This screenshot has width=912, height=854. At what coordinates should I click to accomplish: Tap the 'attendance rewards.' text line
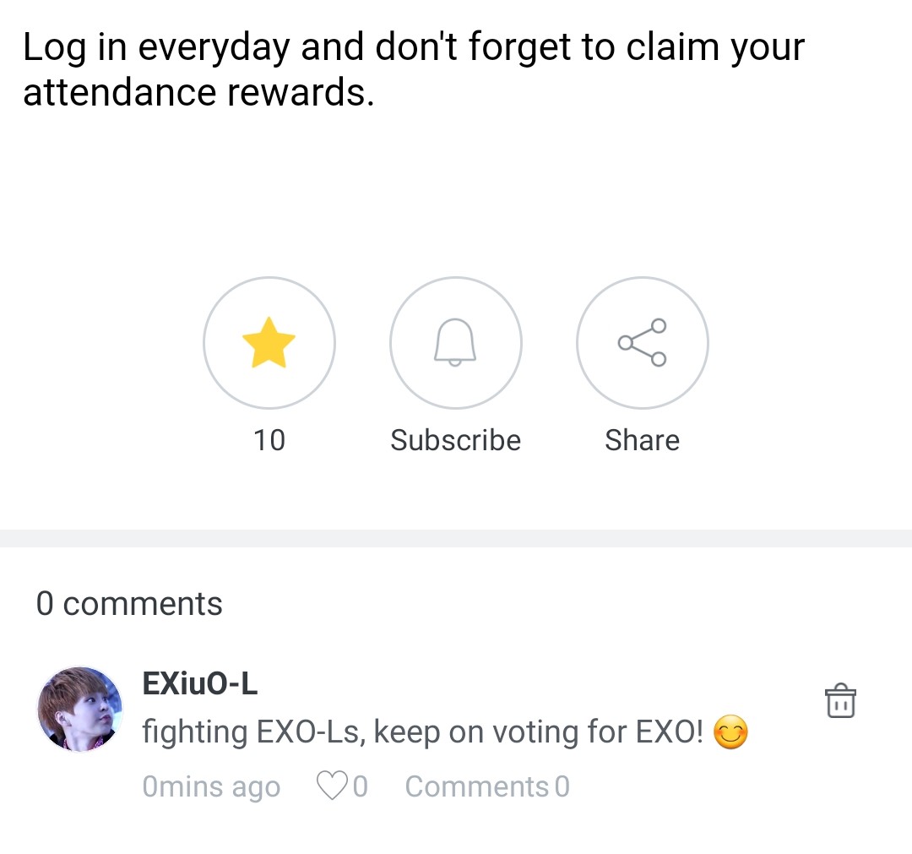point(198,92)
